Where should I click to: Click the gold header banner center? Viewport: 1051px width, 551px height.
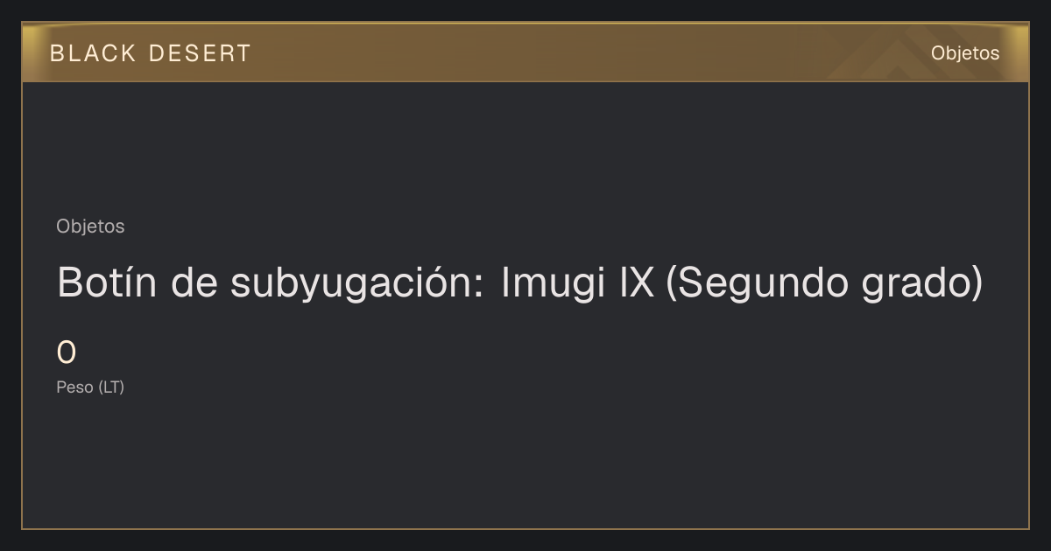click(x=525, y=52)
